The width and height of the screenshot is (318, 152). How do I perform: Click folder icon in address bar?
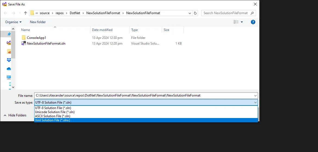pos(32,13)
